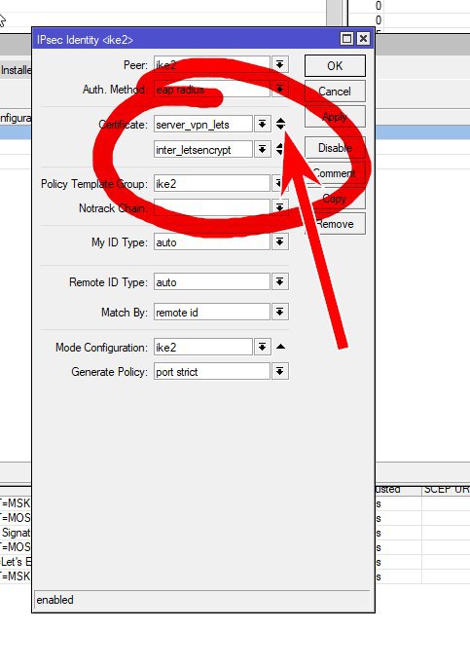The height and width of the screenshot is (668, 470).
Task: Click the Match By remote id field
Action: (211, 313)
